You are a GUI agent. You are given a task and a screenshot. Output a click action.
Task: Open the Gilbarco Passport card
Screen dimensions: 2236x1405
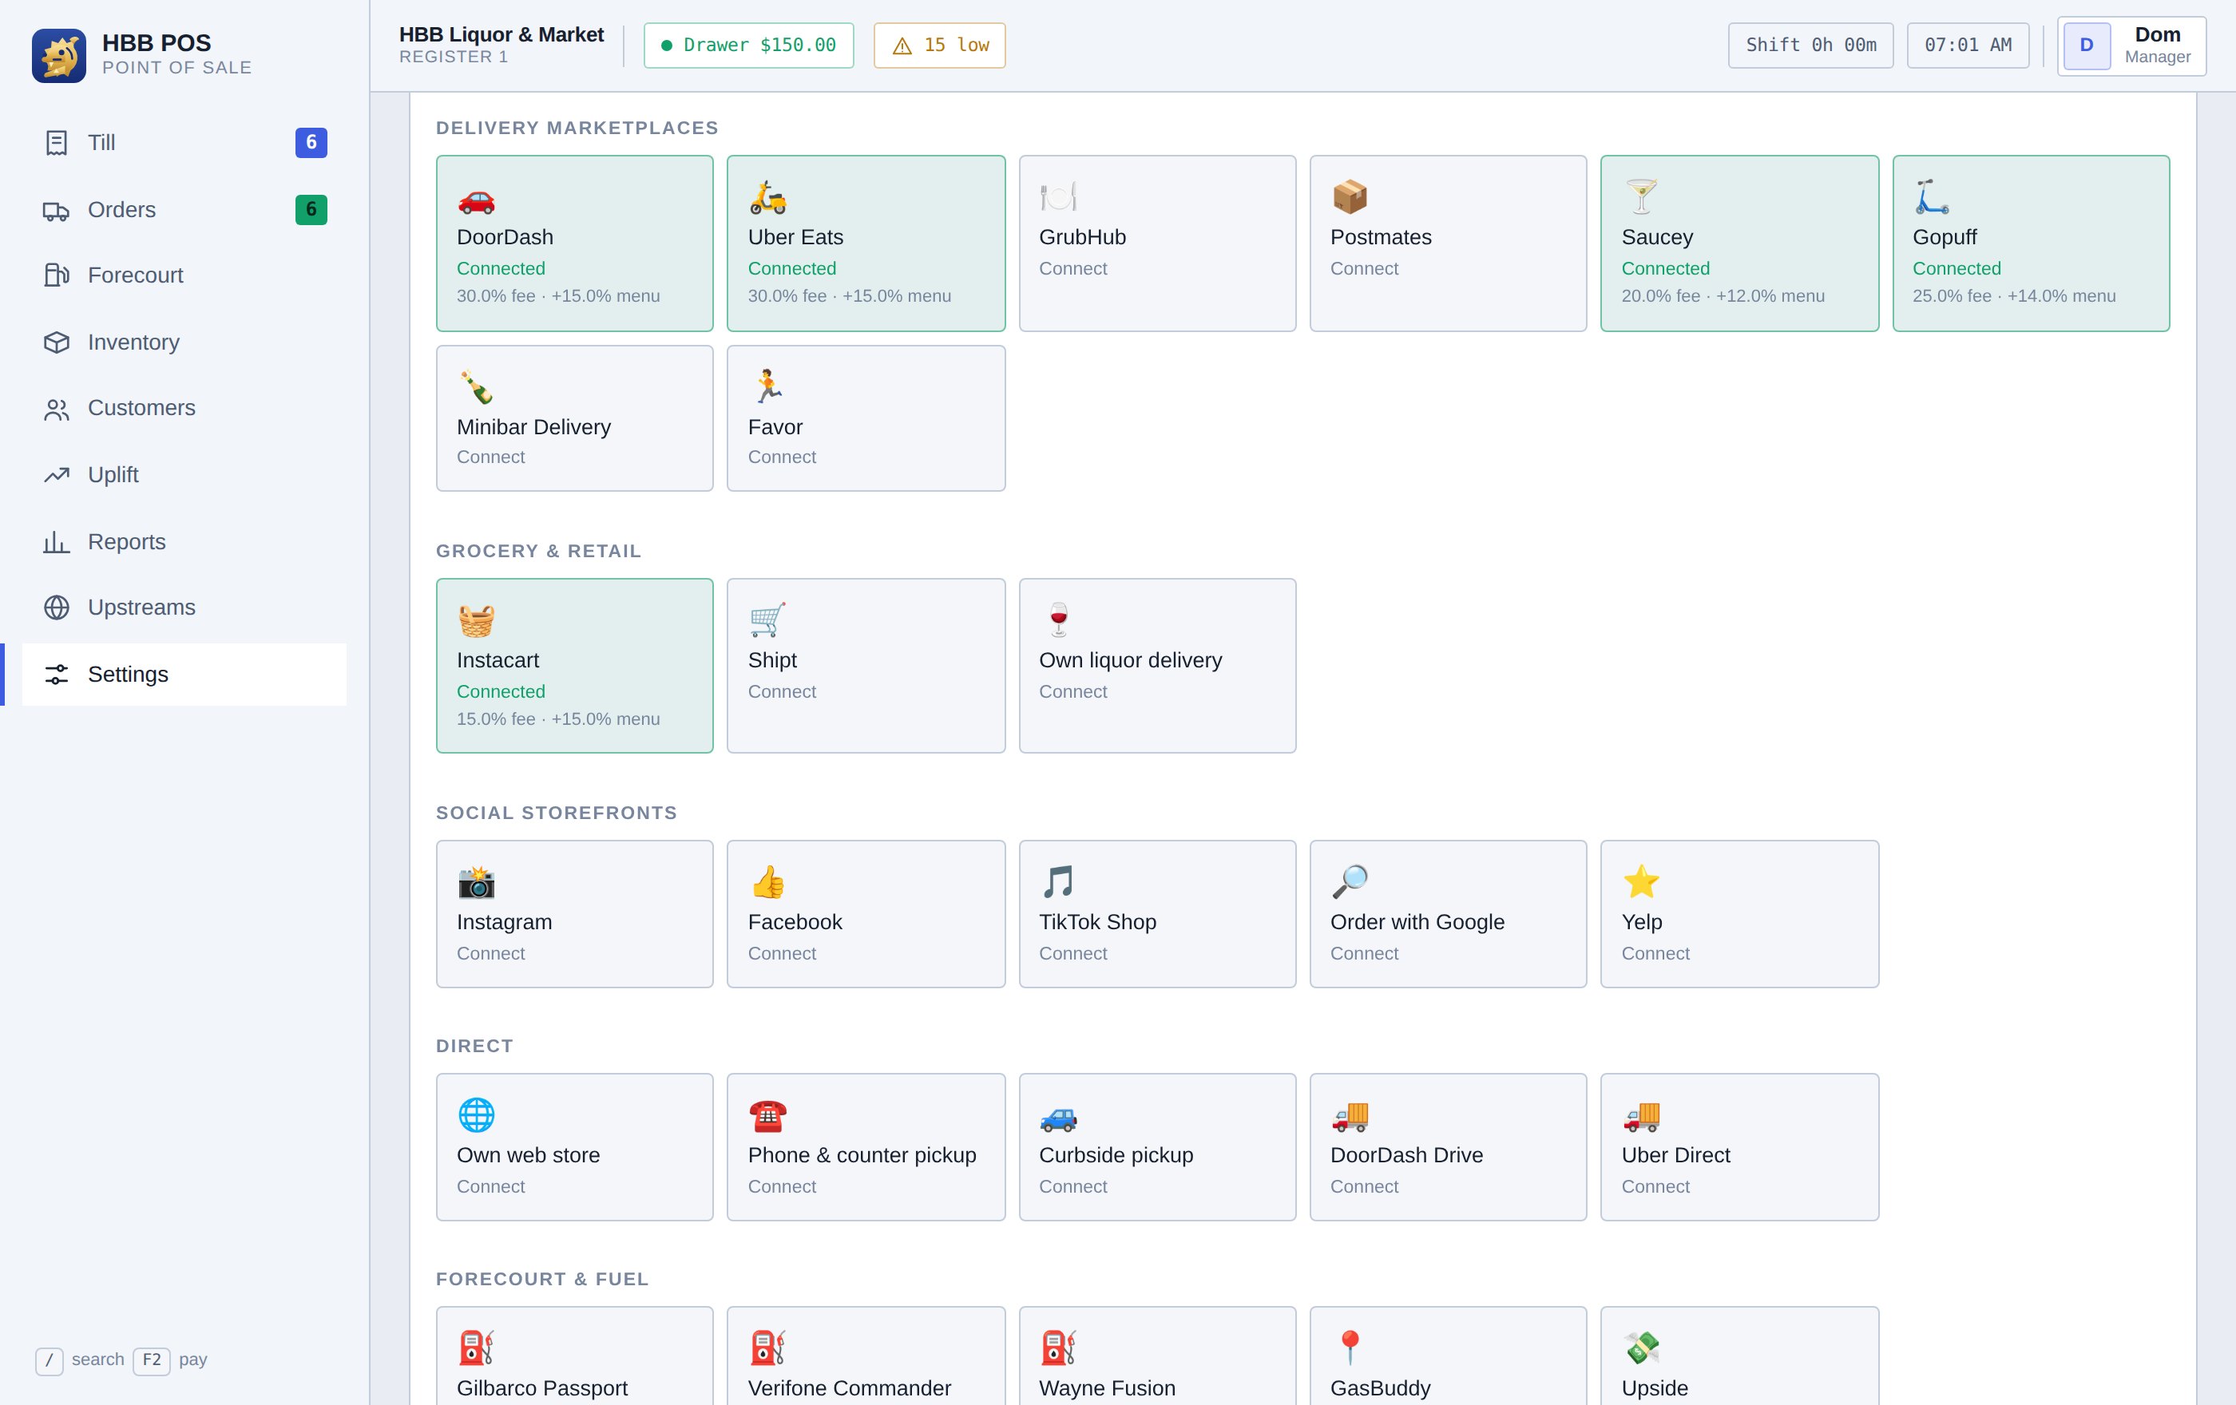(x=575, y=1356)
